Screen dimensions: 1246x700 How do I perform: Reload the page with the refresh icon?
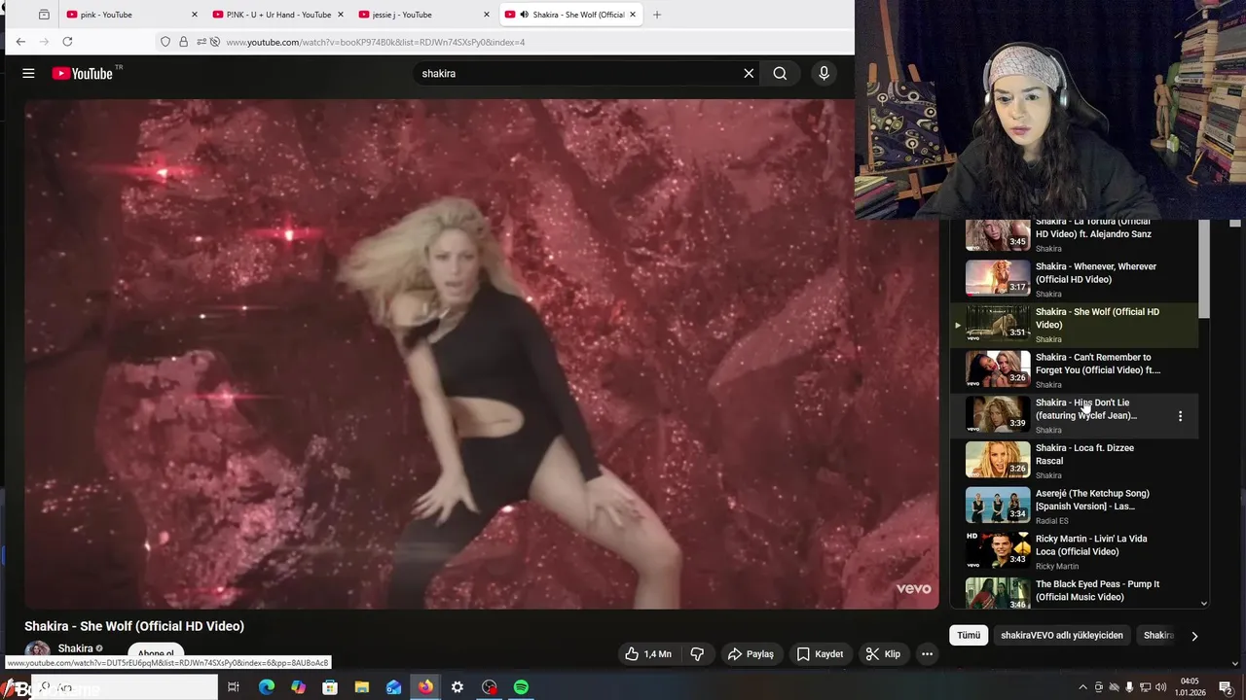[67, 42]
